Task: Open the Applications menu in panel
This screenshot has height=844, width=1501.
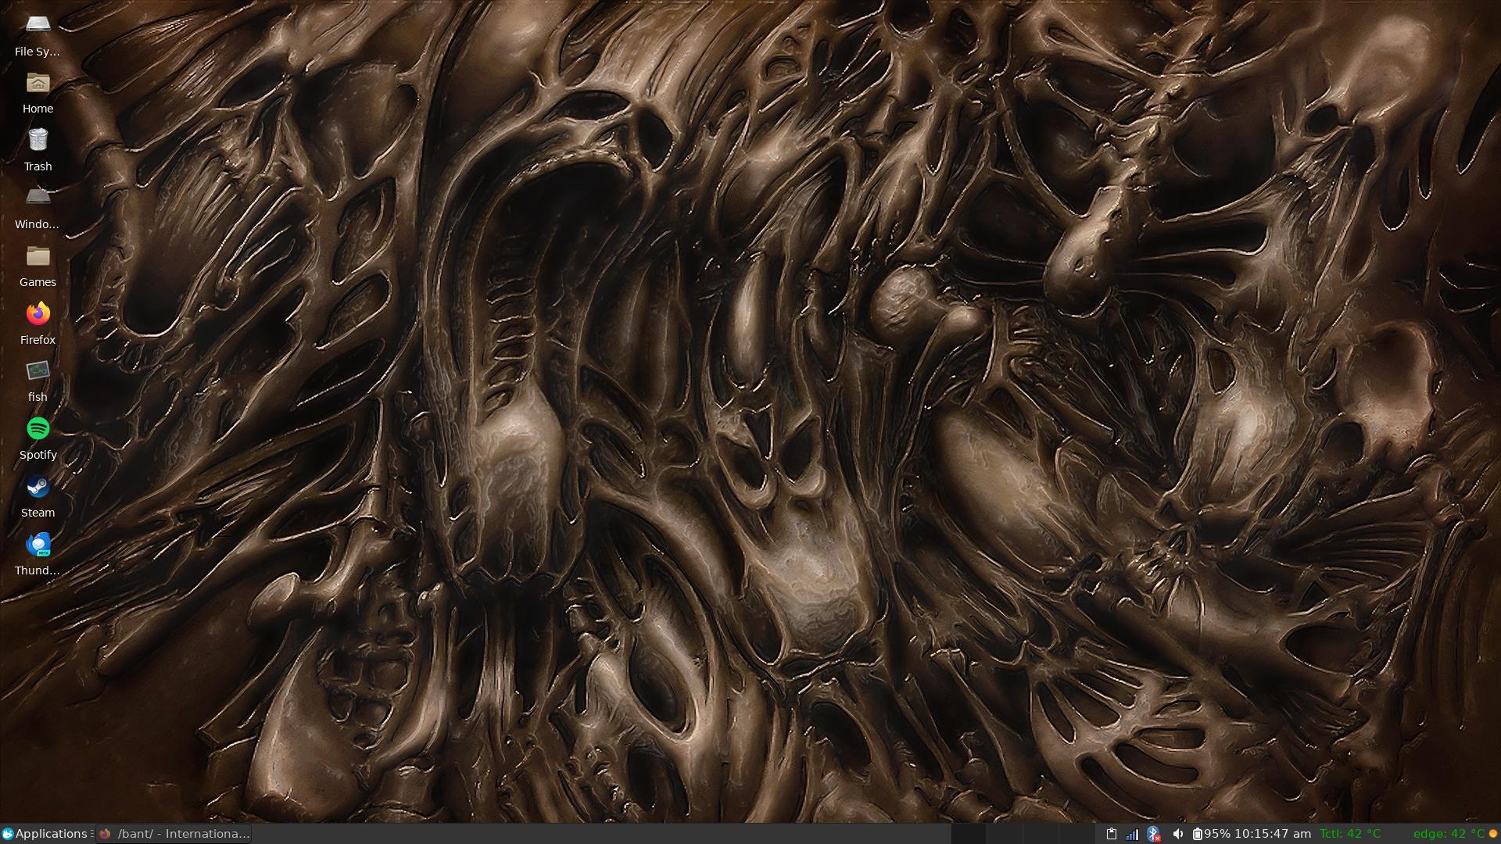Action: point(45,834)
